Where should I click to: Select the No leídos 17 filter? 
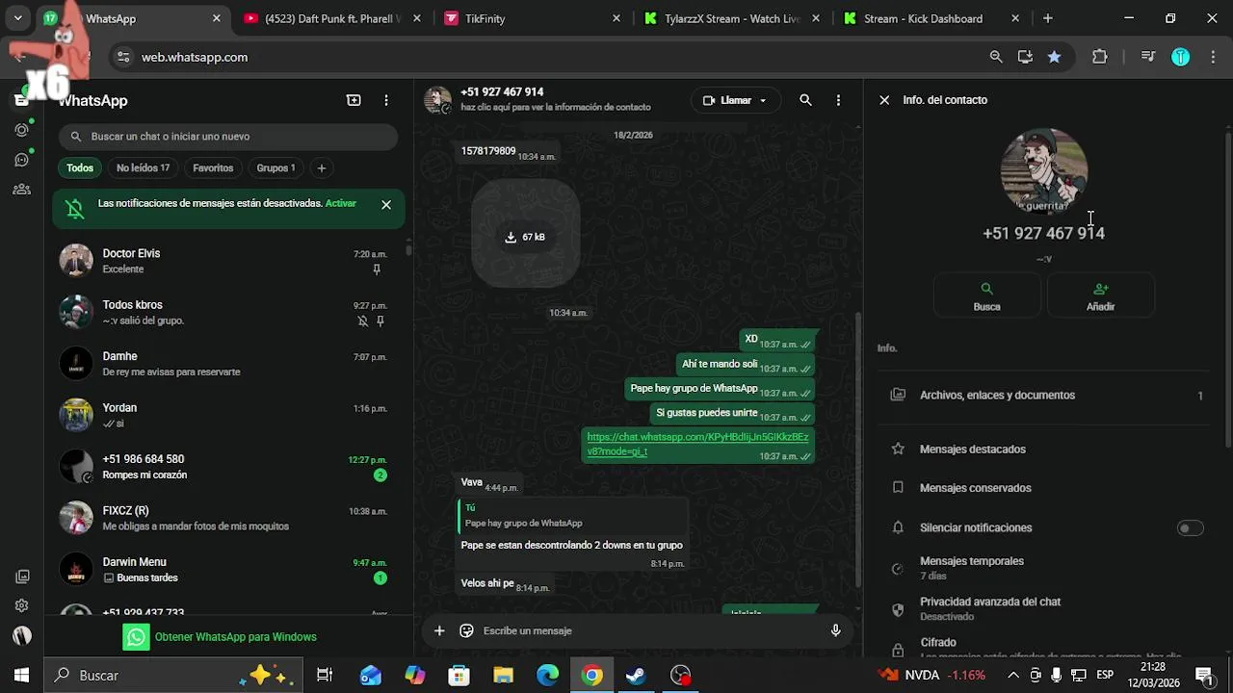tap(143, 167)
